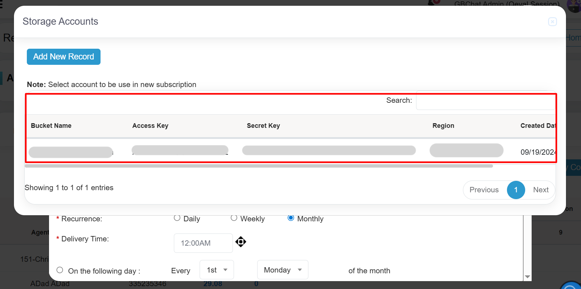This screenshot has width=581, height=289.
Task: Select the Monthly recurrence radio button
Action: [x=291, y=218]
